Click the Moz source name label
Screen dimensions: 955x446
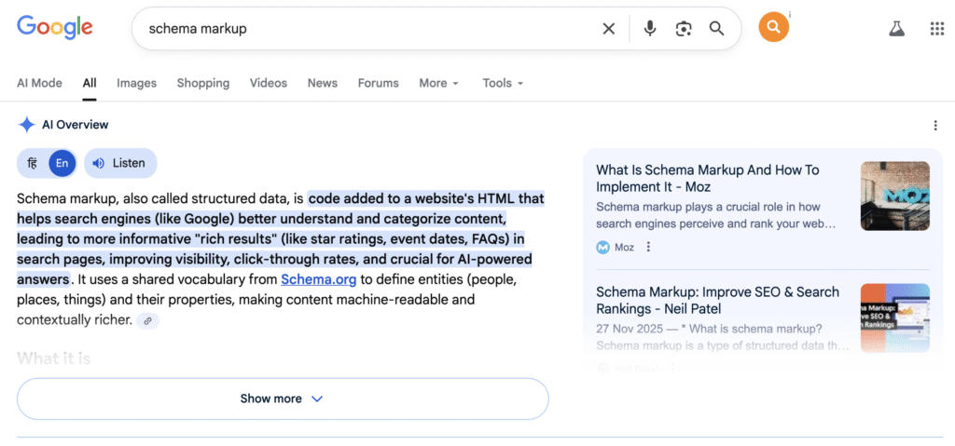coord(624,248)
